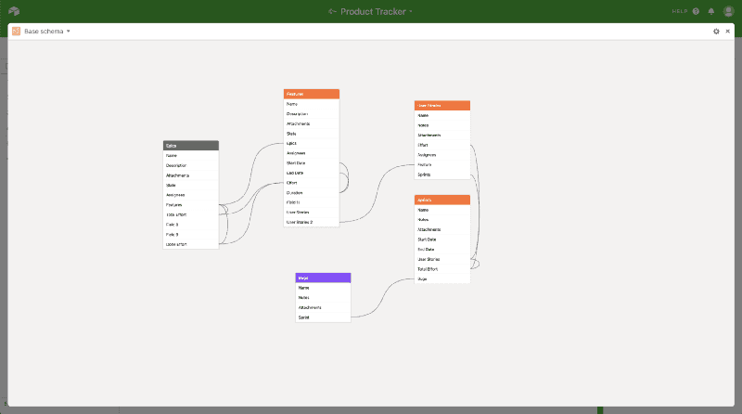The height and width of the screenshot is (414, 742).
Task: Click User Stories 2 field in Features
Action: (x=300, y=222)
